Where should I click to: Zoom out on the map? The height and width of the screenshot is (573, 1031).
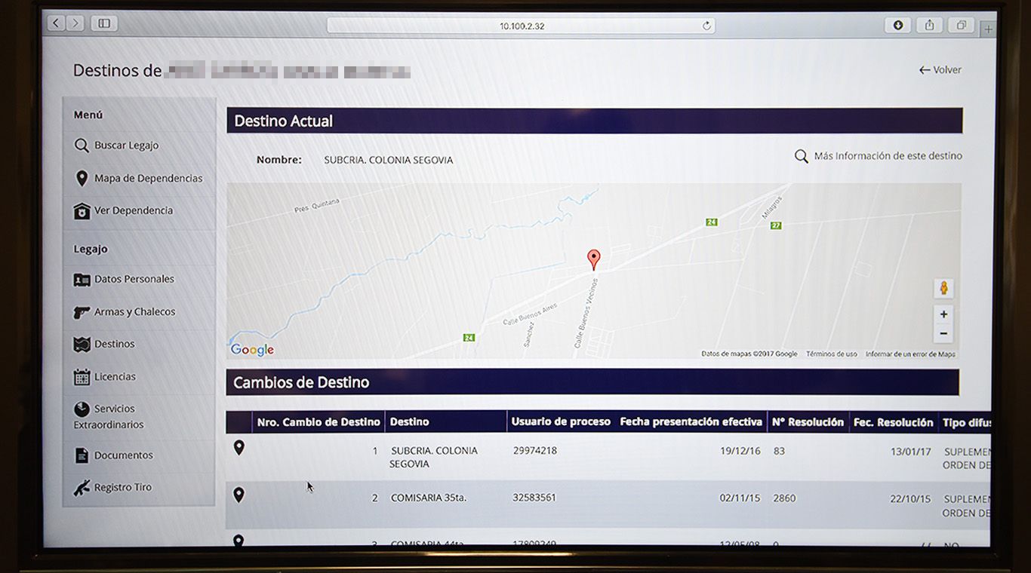click(943, 333)
